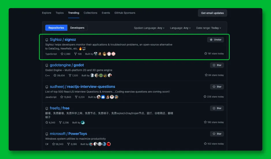Viewport: 271px width, 159px height.
Task: Open sudheerj / reactjs-interview-questions repository
Action: (83, 87)
